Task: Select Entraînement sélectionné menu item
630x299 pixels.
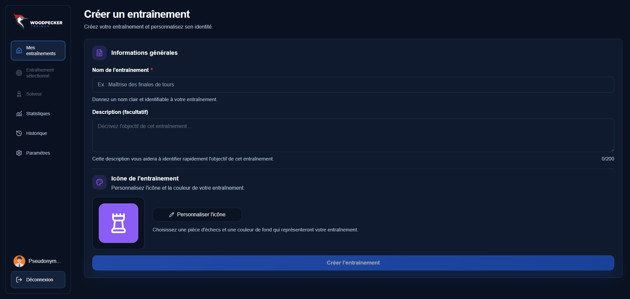Action: pyautogui.click(x=38, y=73)
